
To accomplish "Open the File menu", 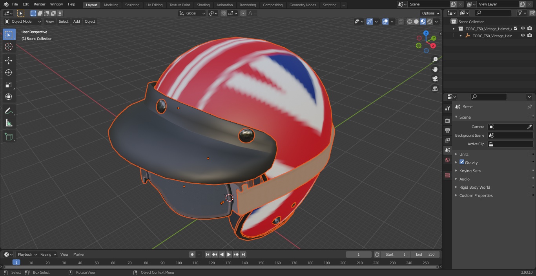I will tap(15, 4).
